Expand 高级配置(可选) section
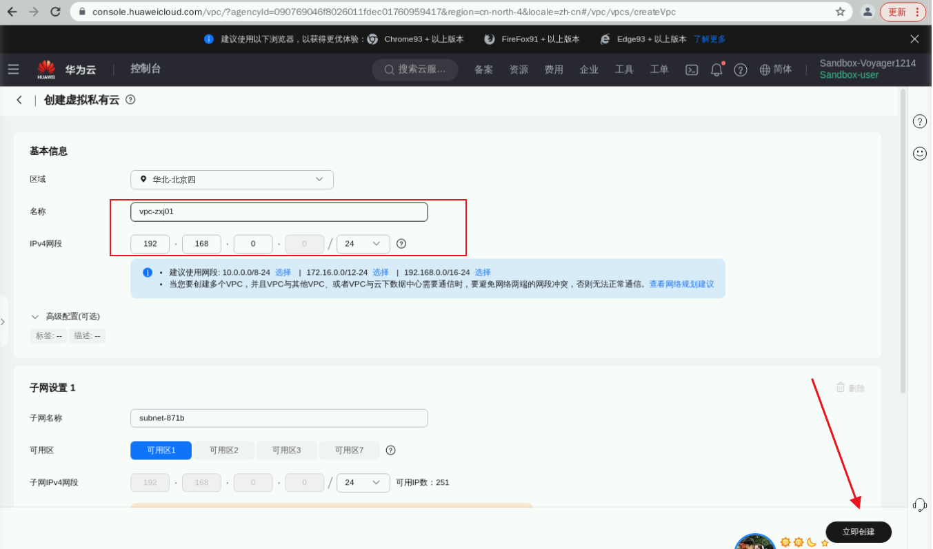The image size is (933, 549). coord(66,317)
